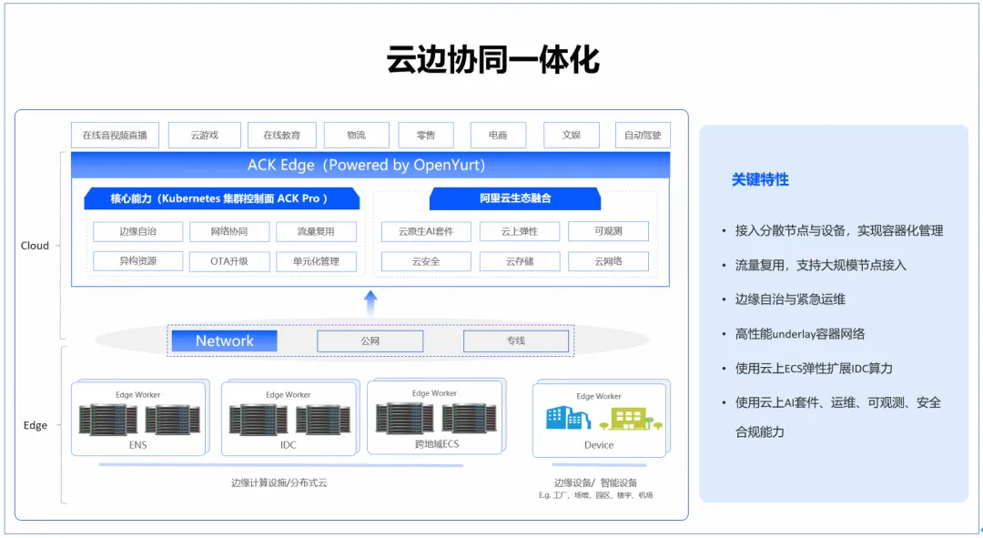Image resolution: width=983 pixels, height=538 pixels.
Task: Click the 公网 network option
Action: point(370,341)
